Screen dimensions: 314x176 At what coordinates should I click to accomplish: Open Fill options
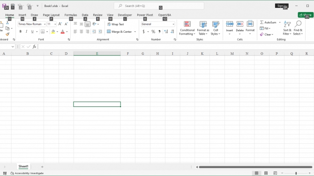point(265,28)
